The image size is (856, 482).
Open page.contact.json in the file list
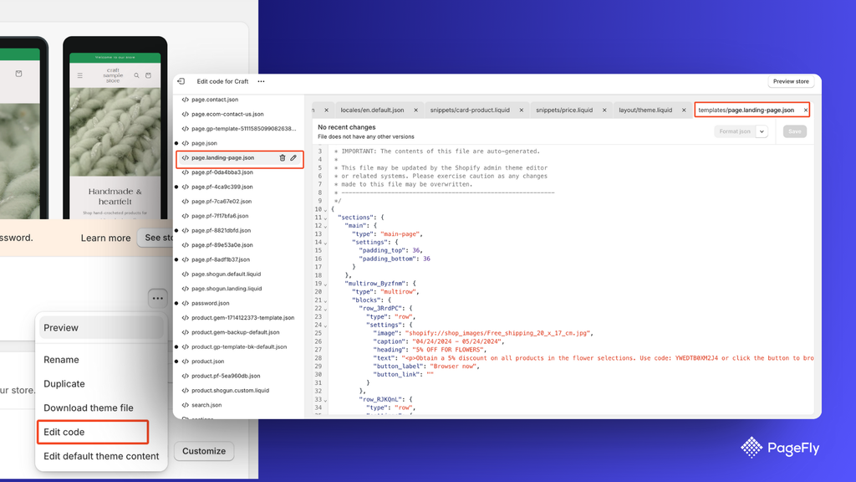[215, 100]
